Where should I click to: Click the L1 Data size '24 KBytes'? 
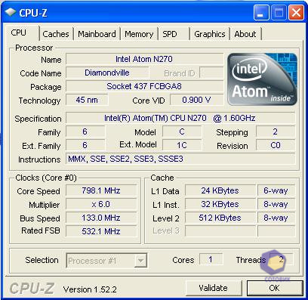point(220,190)
